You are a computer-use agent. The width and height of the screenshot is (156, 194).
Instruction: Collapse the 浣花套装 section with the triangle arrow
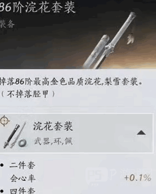(x=141, y=133)
